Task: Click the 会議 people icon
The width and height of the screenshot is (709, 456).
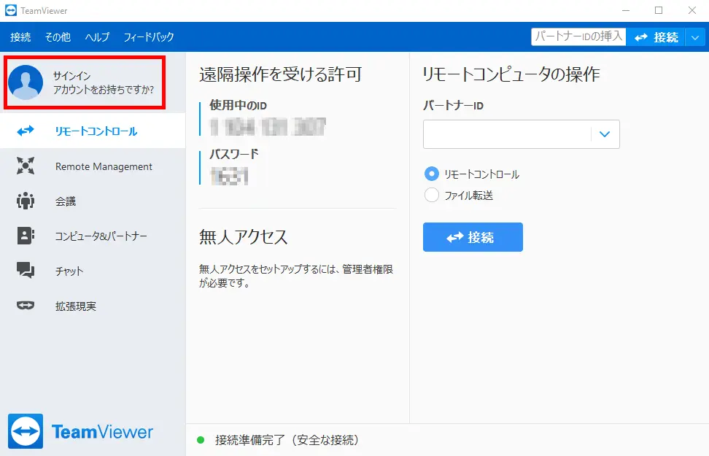Action: [x=26, y=201]
